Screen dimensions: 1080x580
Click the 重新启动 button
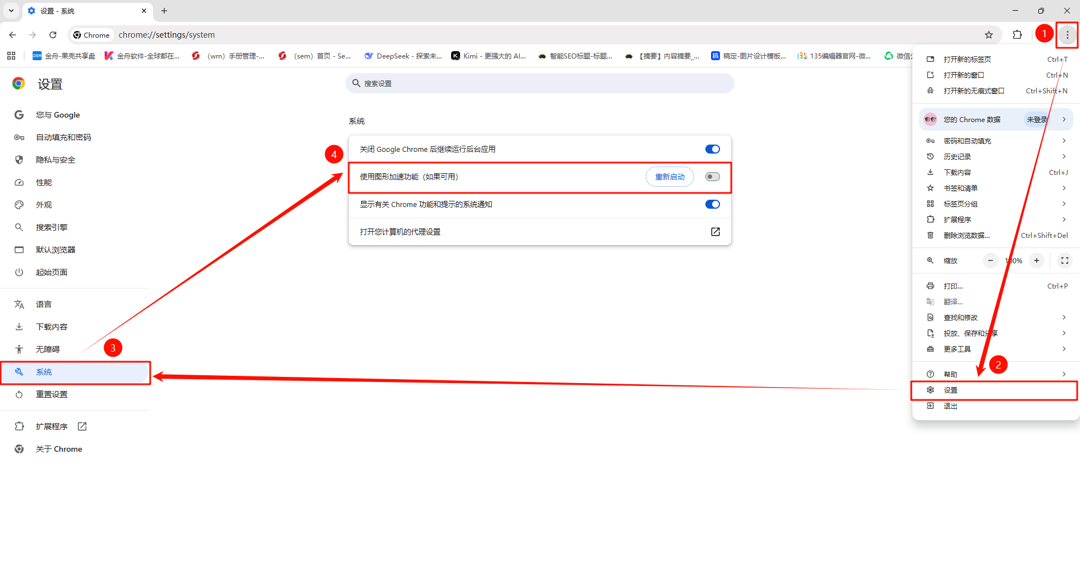[669, 177]
